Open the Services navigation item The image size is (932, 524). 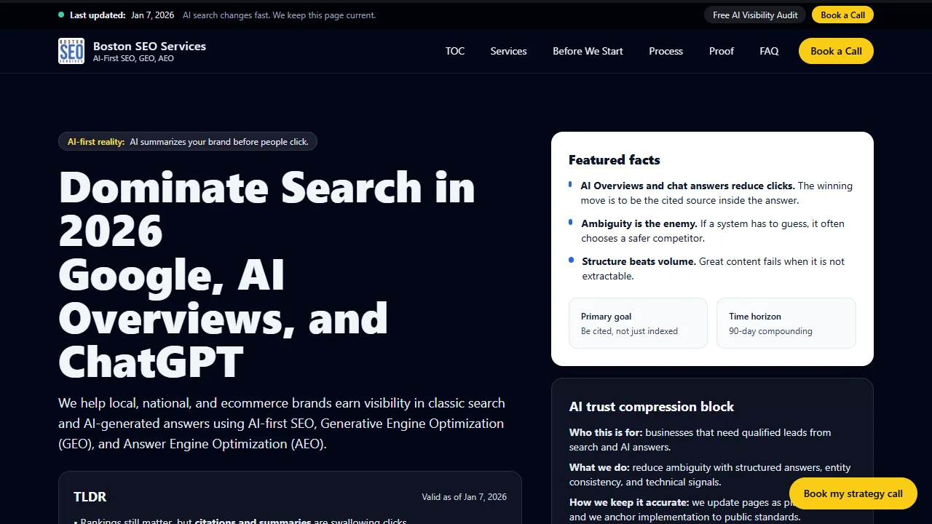coord(508,51)
